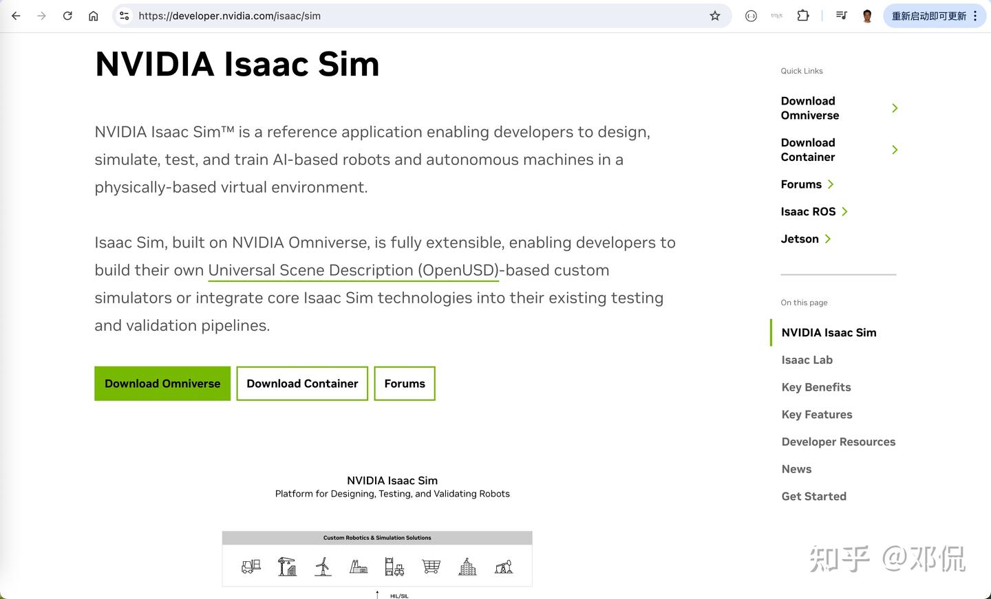Expand the Isaac ROS quick link chevron
This screenshot has width=991, height=599.
[x=844, y=211]
